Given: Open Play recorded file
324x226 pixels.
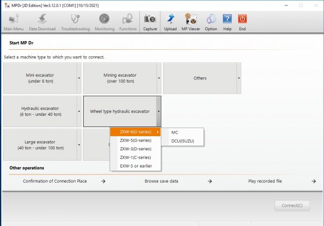Looking at the screenshot, I should pos(265,181).
